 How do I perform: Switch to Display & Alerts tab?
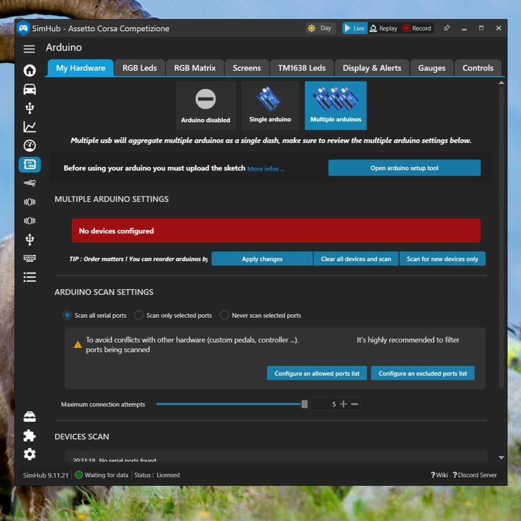[x=372, y=68]
